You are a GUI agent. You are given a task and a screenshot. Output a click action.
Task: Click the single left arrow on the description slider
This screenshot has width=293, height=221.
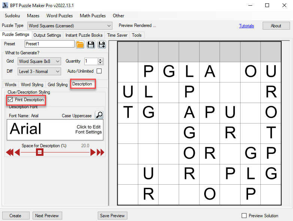click(x=17, y=152)
